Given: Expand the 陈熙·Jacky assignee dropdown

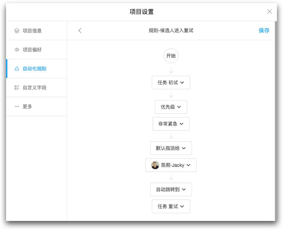Looking at the screenshot, I should (x=171, y=165).
